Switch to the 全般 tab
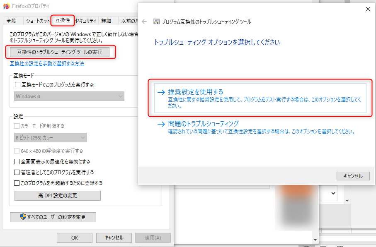376x247 pixels. point(12,21)
